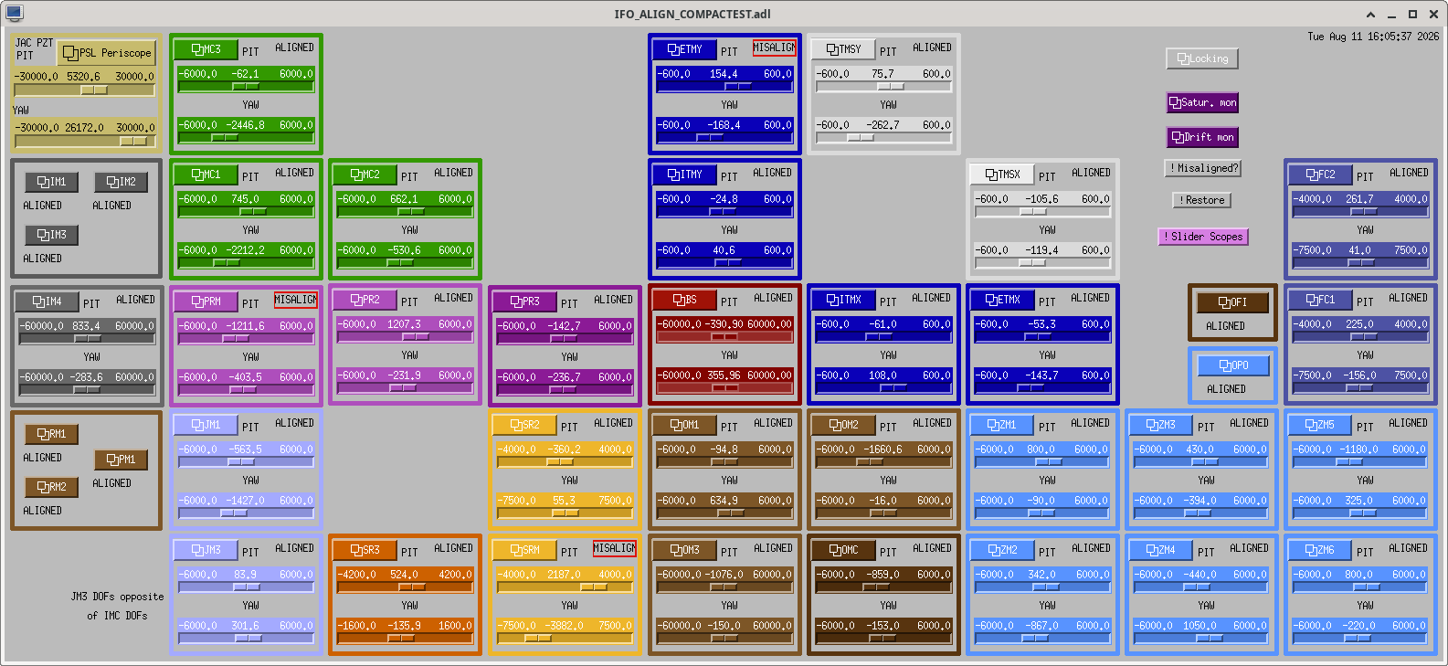Open the ITMY related display
The height and width of the screenshot is (666, 1448).
(684, 174)
